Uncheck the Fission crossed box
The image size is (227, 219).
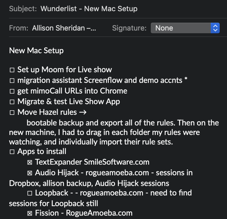click(x=30, y=213)
